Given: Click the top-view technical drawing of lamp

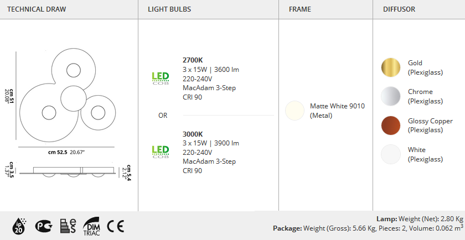Looking at the screenshot, I should pyautogui.click(x=68, y=95).
